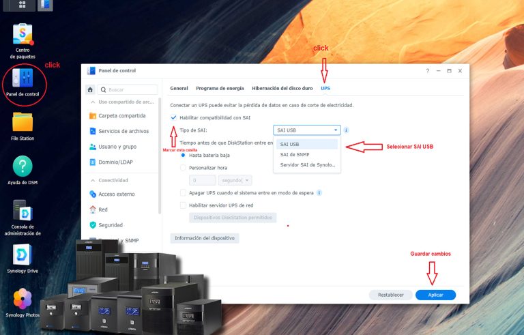Click the Buscar search field
This screenshot has height=335, width=524.
[130, 89]
